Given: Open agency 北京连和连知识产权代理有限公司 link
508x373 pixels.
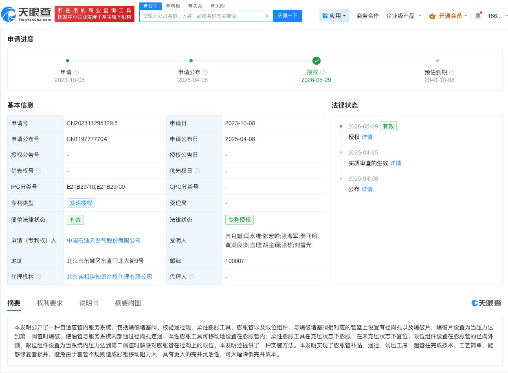Looking at the screenshot, I should coord(110,277).
